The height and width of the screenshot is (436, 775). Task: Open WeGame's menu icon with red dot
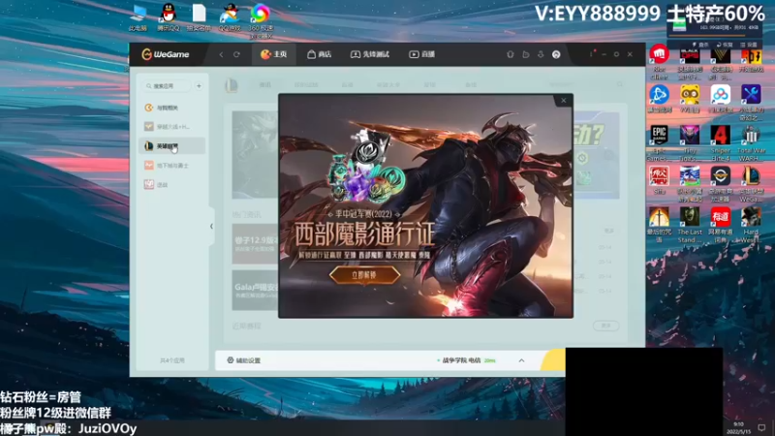591,54
